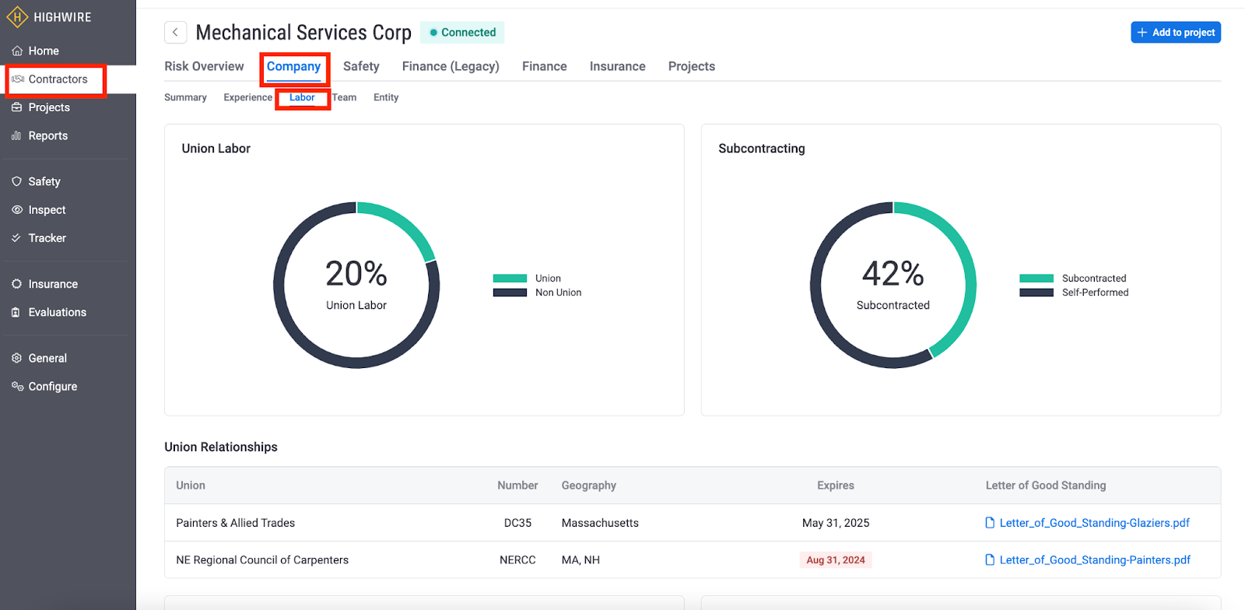Open Letter_of_Good_Standing-Painters.pdf link

coord(1094,560)
